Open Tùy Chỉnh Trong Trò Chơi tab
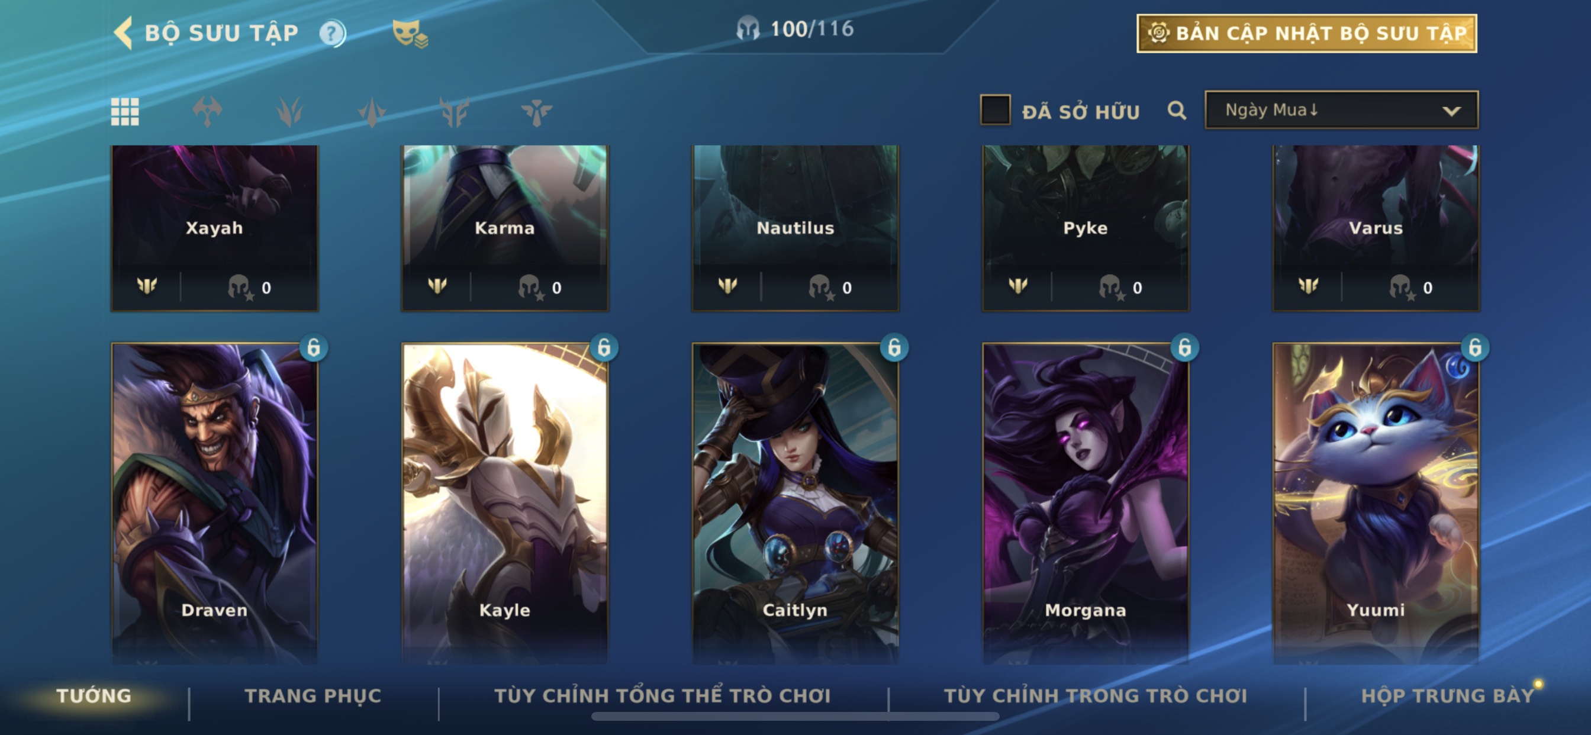 click(x=1095, y=695)
